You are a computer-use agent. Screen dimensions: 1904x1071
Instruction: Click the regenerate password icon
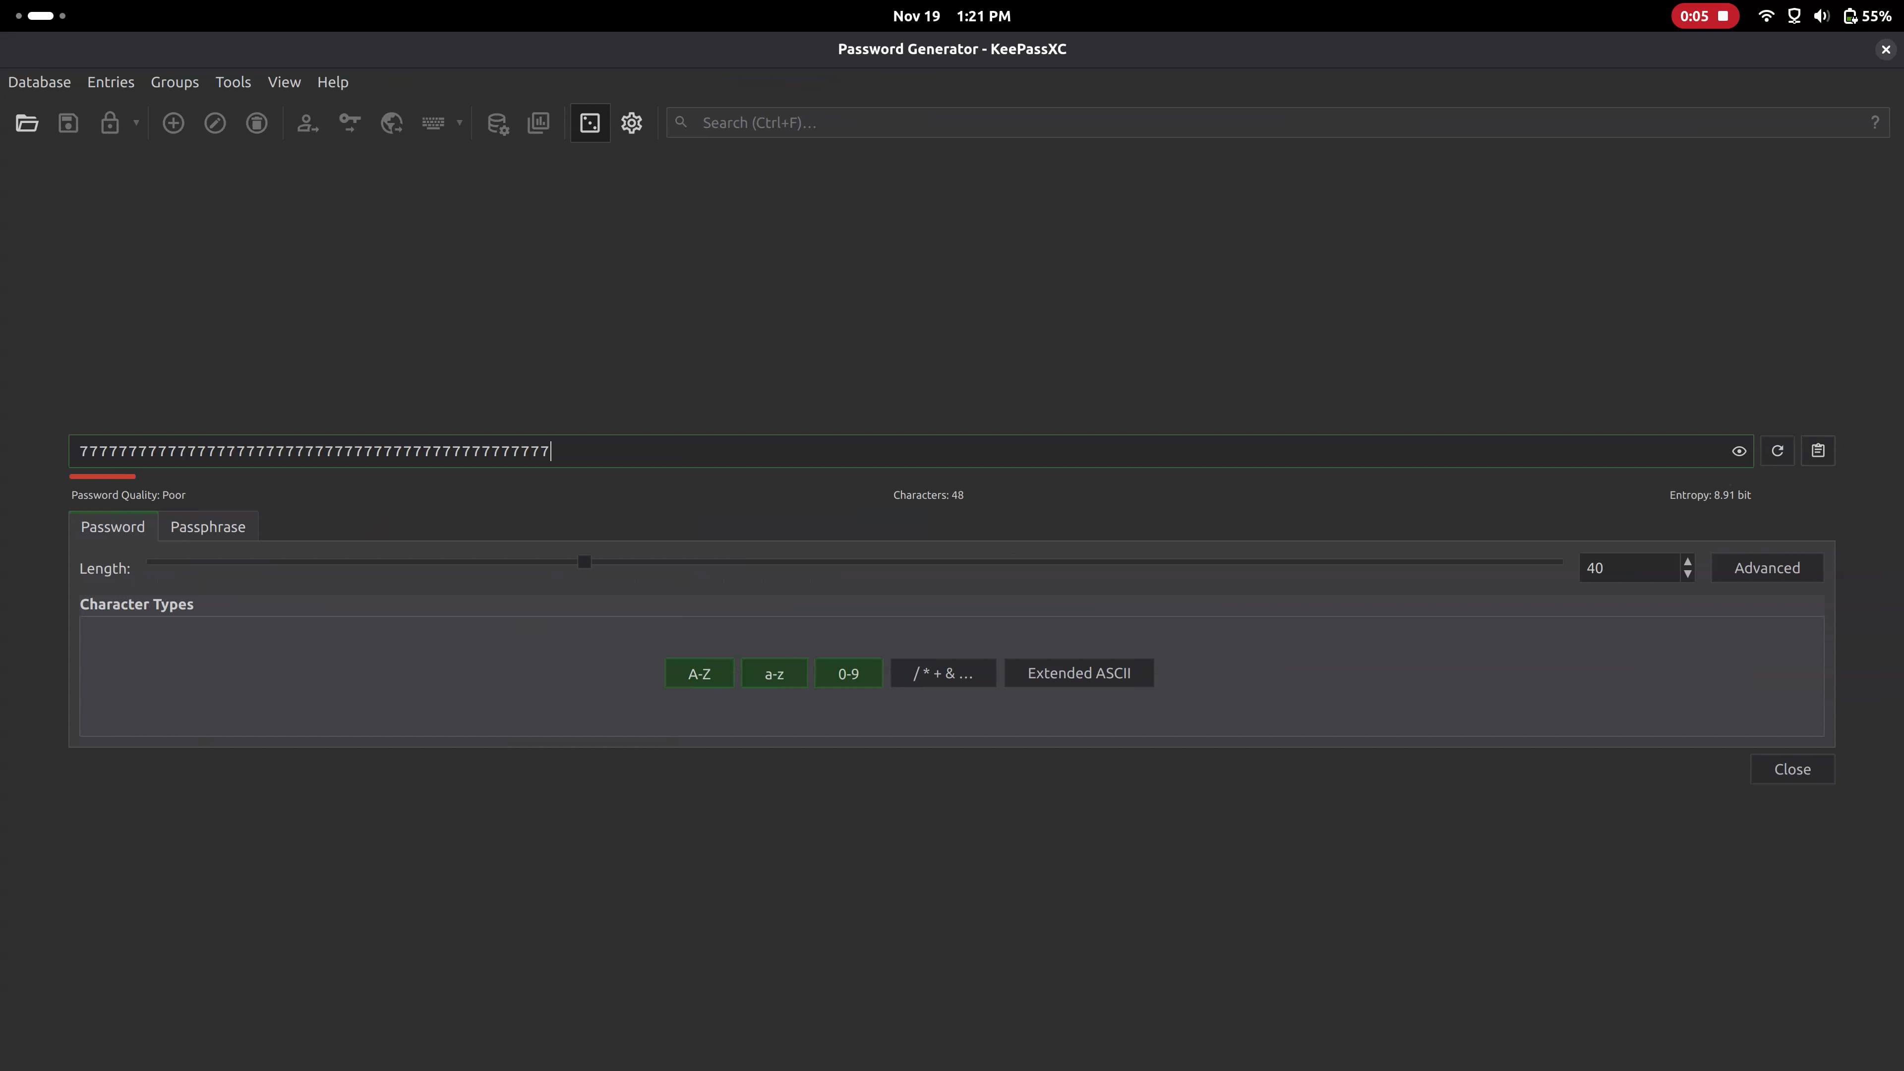coord(1777,451)
